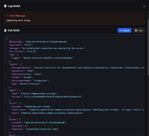The width and height of the screenshot is (149, 136).
Task: Click the Error Message heading
Action: tap(18, 16)
